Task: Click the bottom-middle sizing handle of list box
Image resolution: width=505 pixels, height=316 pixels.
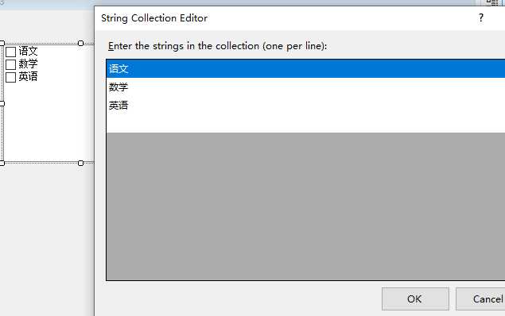Action: [80, 163]
